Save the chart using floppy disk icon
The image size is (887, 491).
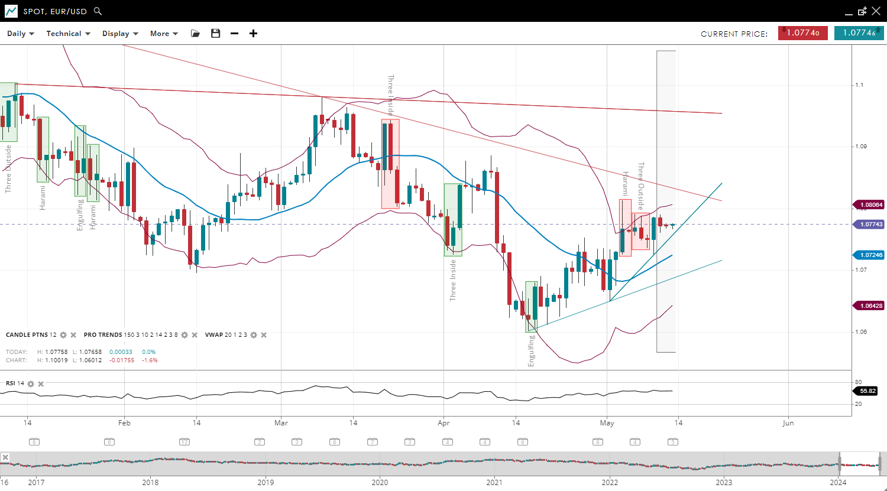215,34
